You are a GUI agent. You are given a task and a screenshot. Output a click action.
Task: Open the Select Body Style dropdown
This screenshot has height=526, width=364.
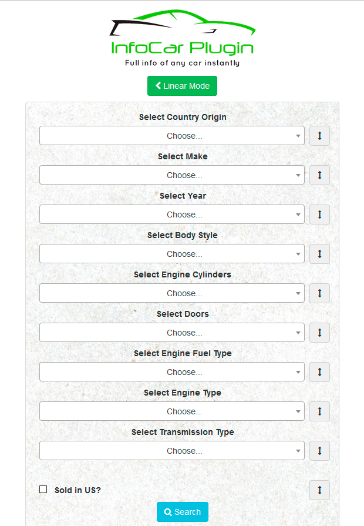click(x=172, y=254)
